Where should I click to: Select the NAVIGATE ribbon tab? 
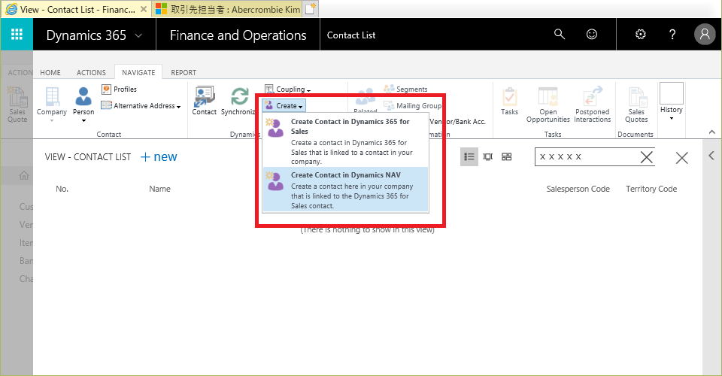point(138,73)
